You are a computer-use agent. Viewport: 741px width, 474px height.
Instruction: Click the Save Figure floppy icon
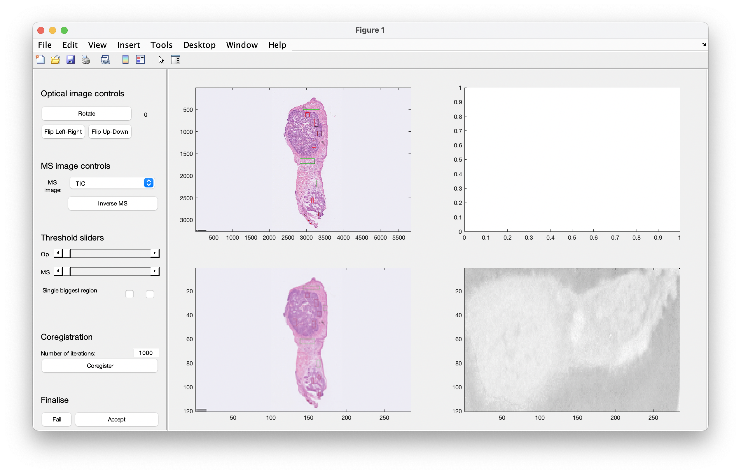point(71,60)
